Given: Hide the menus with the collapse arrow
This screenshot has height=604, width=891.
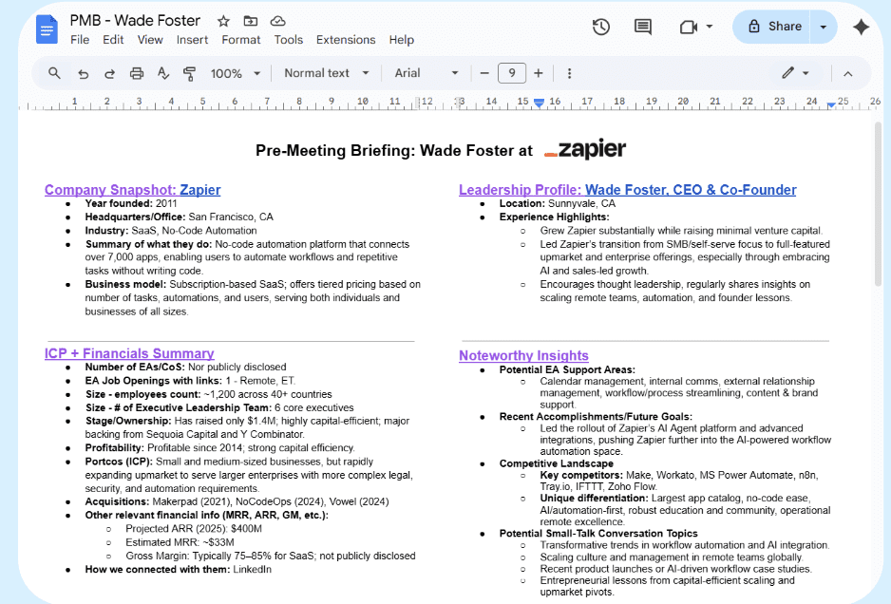Looking at the screenshot, I should (848, 73).
